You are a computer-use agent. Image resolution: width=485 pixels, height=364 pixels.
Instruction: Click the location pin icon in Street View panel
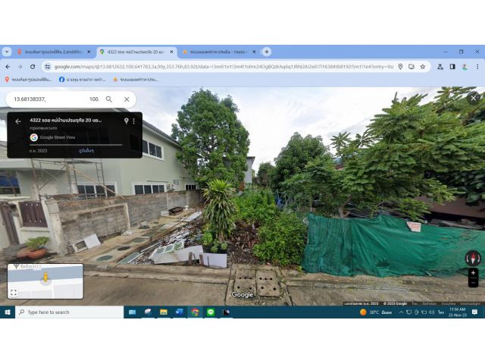tap(127, 121)
